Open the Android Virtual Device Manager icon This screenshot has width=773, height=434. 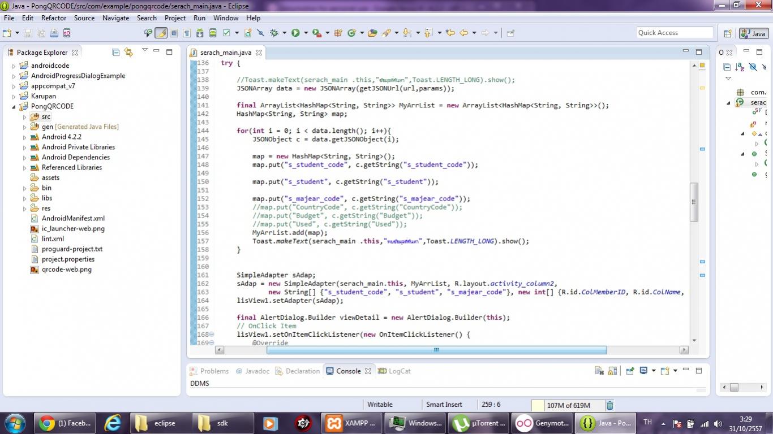213,33
